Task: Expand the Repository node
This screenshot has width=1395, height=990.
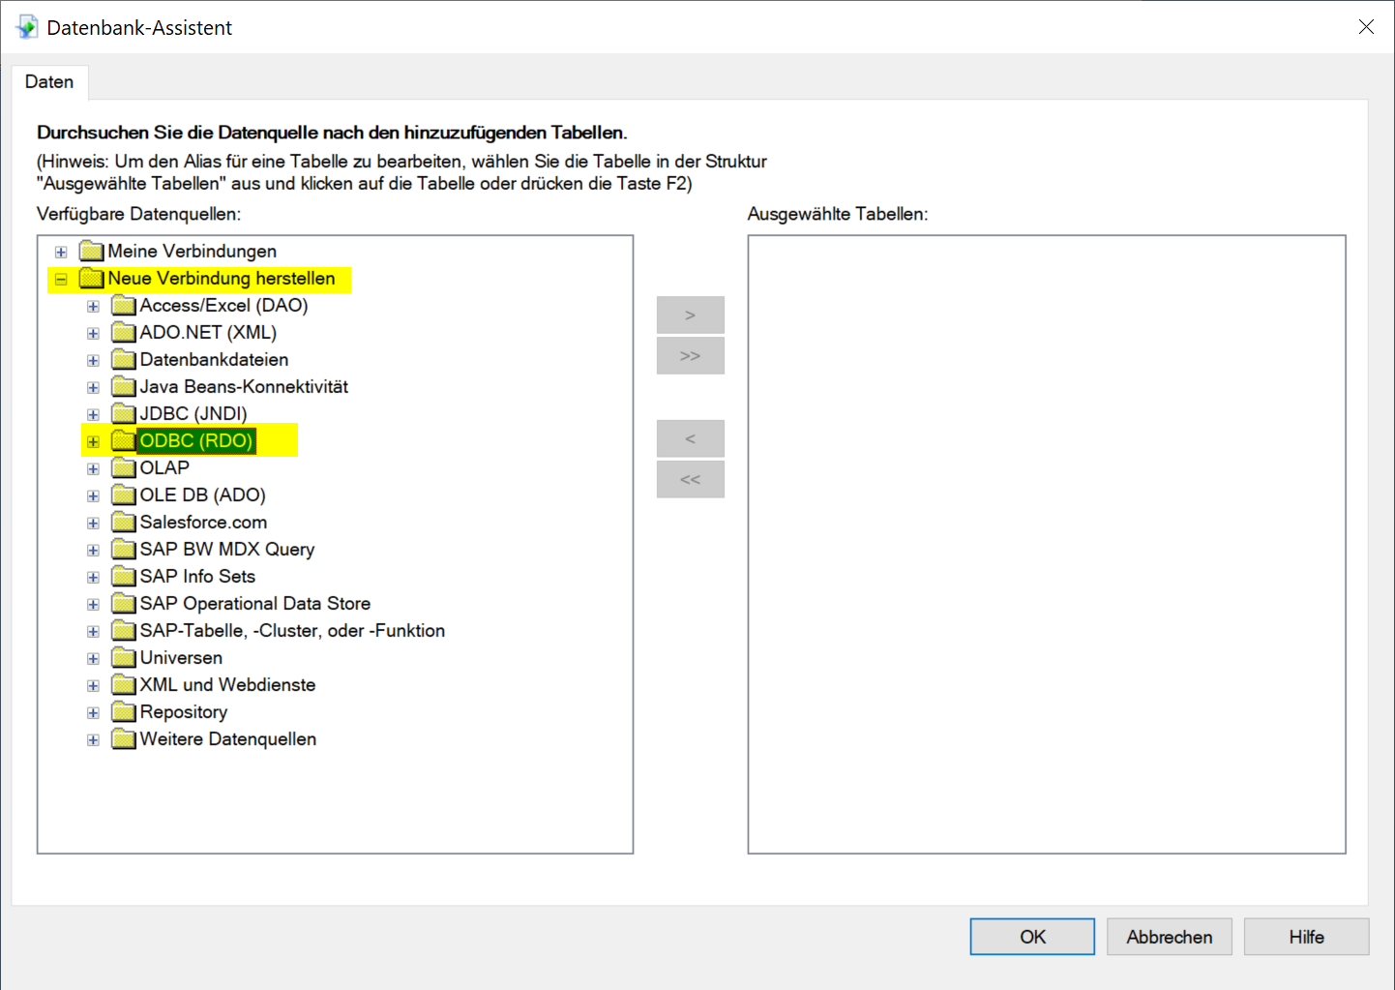Action: 93,712
